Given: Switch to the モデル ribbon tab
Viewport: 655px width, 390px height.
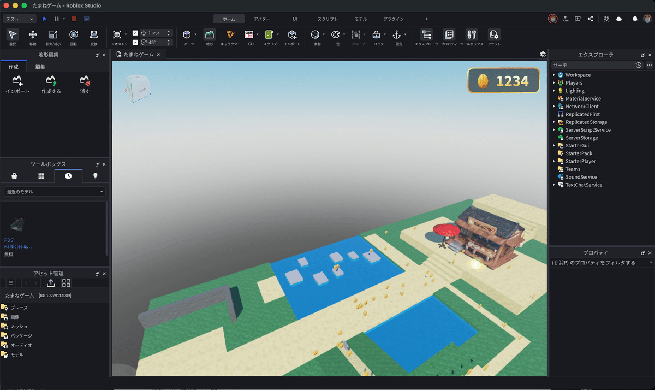Looking at the screenshot, I should 361,19.
